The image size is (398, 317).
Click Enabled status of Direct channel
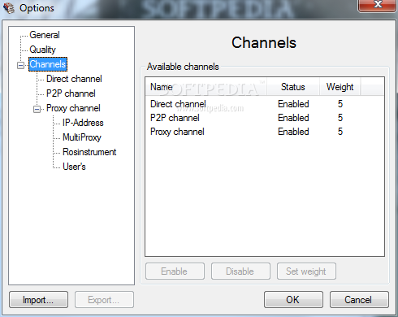[x=293, y=104]
